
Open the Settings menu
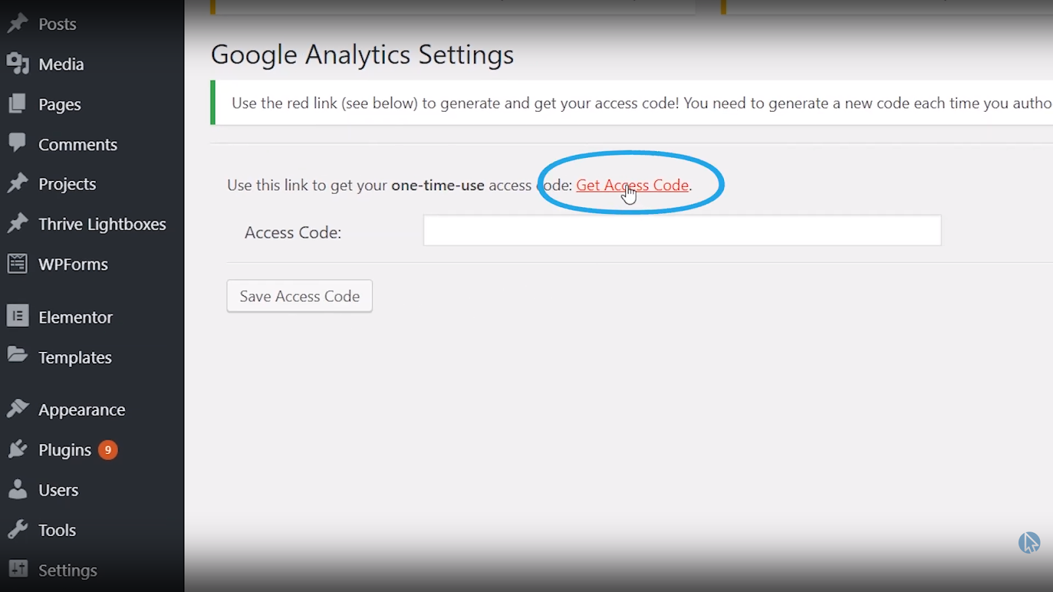68,571
